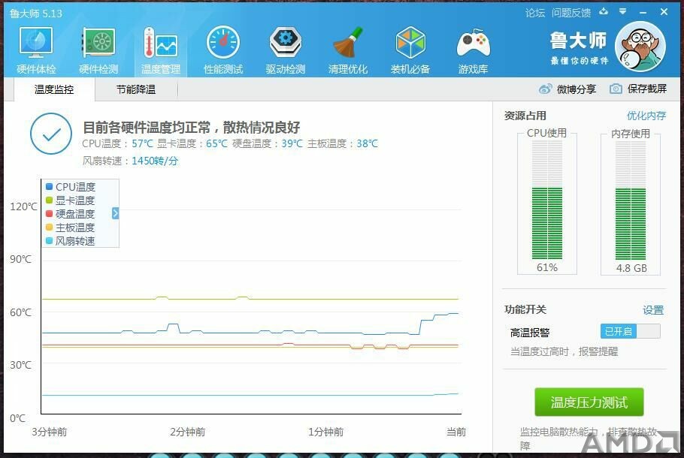Click the 鲁大师 mascot avatar
This screenshot has width=684, height=458.
coord(640,46)
